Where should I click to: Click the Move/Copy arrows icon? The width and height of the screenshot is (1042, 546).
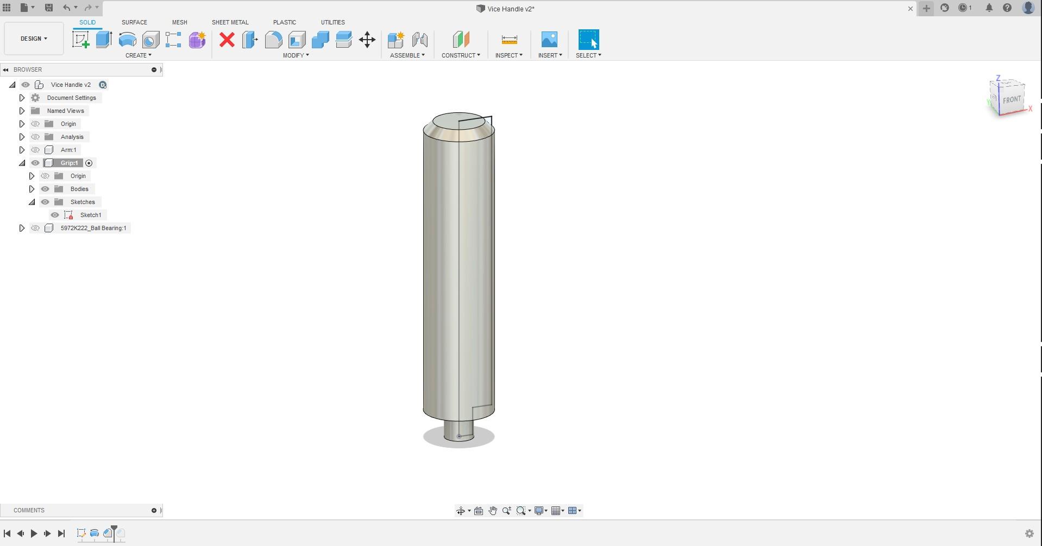[367, 40]
